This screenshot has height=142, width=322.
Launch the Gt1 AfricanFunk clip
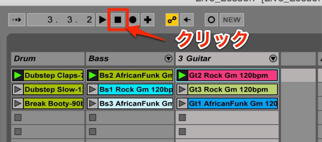[182, 103]
